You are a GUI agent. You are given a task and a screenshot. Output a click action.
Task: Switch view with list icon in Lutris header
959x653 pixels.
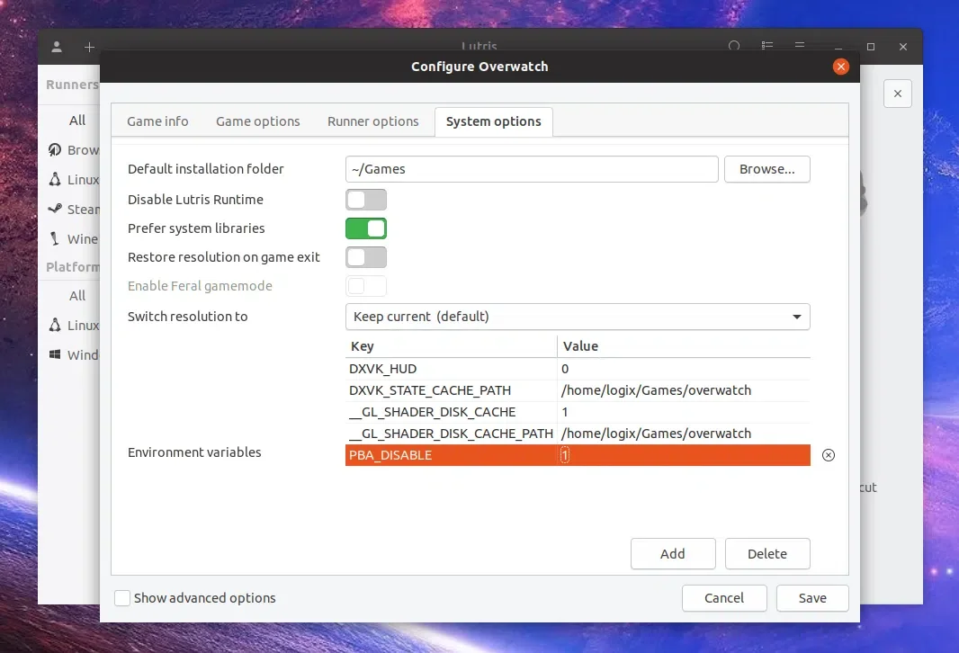click(767, 46)
